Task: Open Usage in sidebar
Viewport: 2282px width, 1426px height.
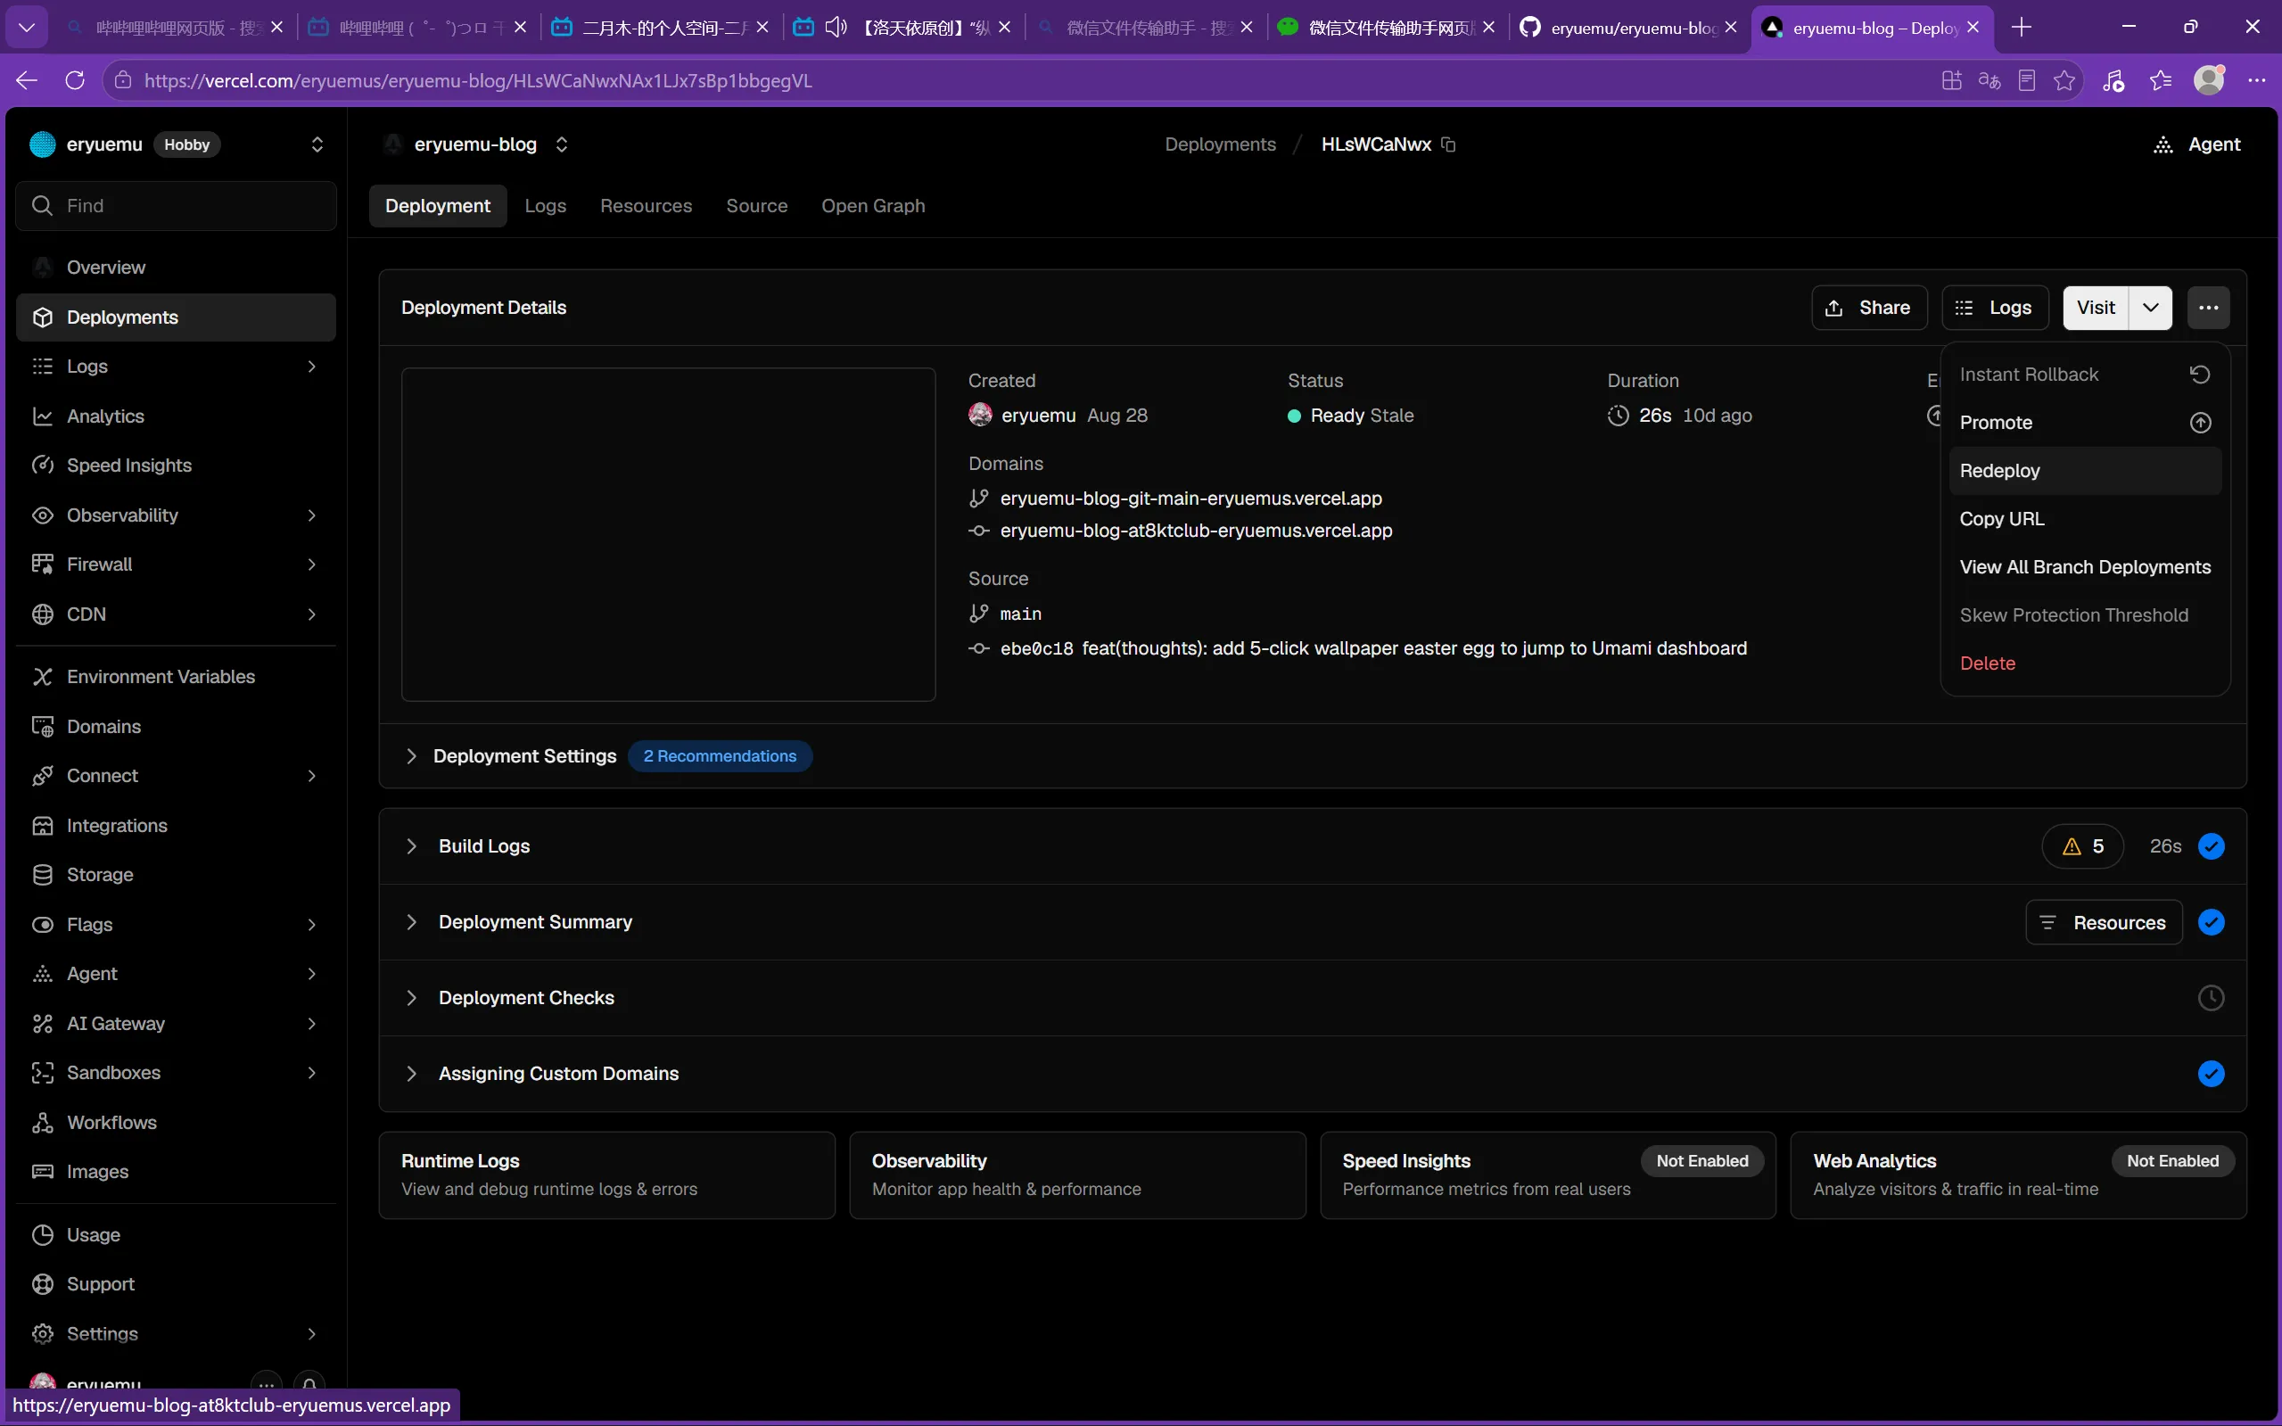Action: pyautogui.click(x=177, y=1234)
